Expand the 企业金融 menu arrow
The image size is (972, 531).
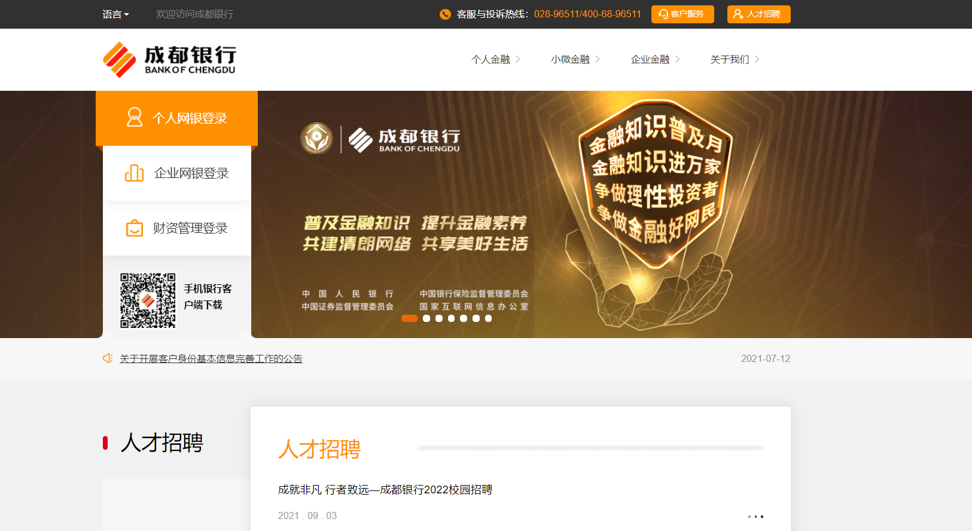point(678,59)
